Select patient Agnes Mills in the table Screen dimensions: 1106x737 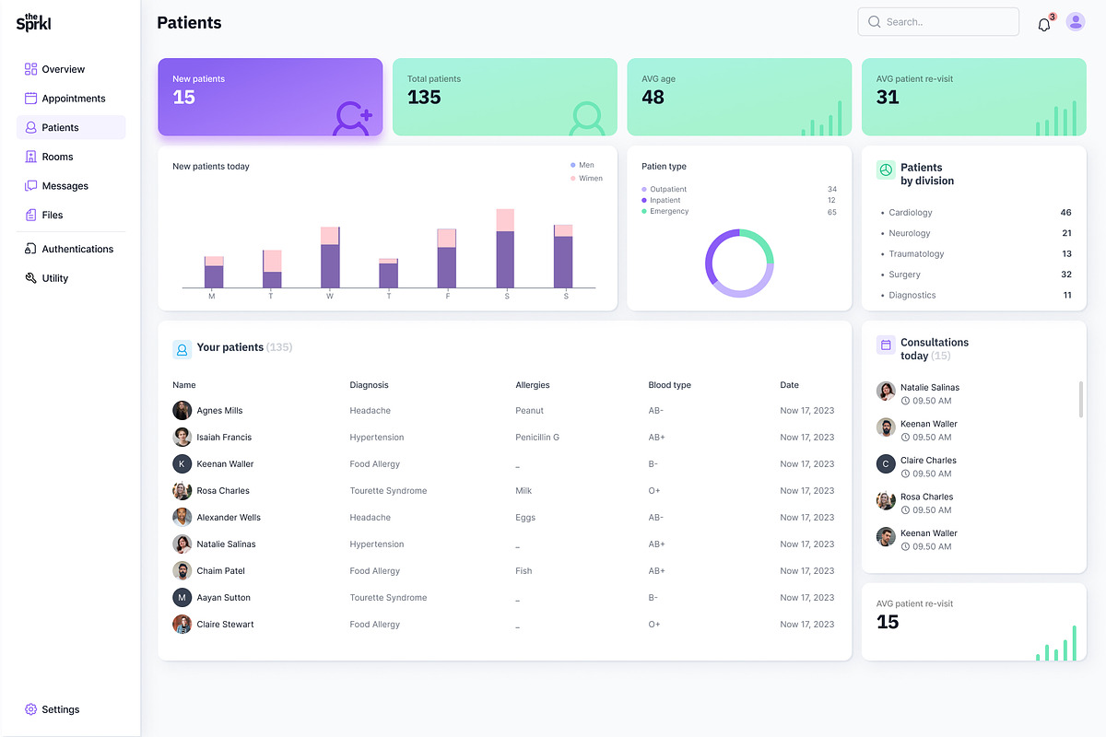point(219,410)
